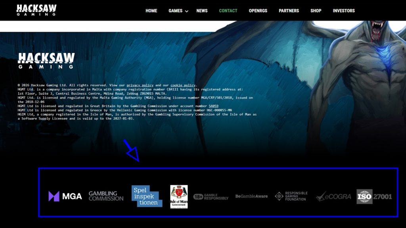The width and height of the screenshot is (406, 228).
Task: Click the ISO 27001 badge
Action: click(374, 196)
